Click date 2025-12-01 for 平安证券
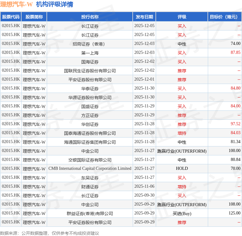 (x=144, y=79)
